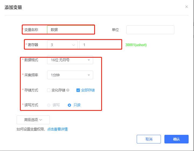Confirm with the 确认 button
This screenshot has width=194, height=151.
coord(176,139)
